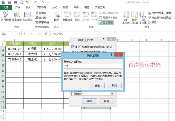
Task: Switch to the 数据 ribbon tab
Action: 65,7
